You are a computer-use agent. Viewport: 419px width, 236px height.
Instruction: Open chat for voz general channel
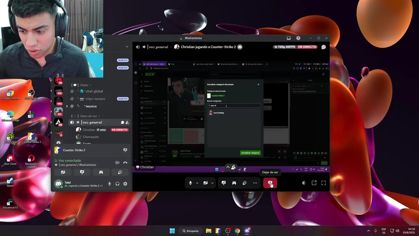pyautogui.click(x=122, y=123)
